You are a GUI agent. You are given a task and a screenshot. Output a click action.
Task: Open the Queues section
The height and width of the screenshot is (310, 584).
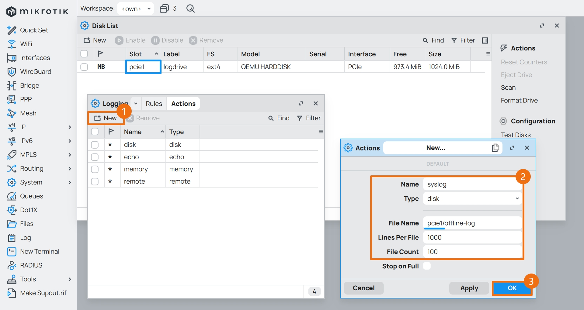tap(31, 196)
